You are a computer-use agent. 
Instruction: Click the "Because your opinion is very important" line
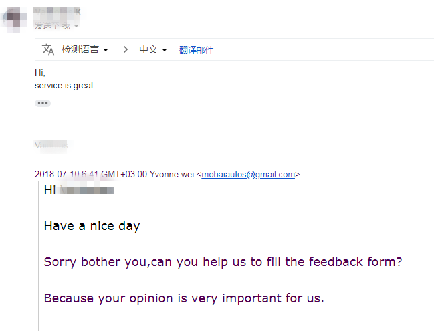coord(184,298)
